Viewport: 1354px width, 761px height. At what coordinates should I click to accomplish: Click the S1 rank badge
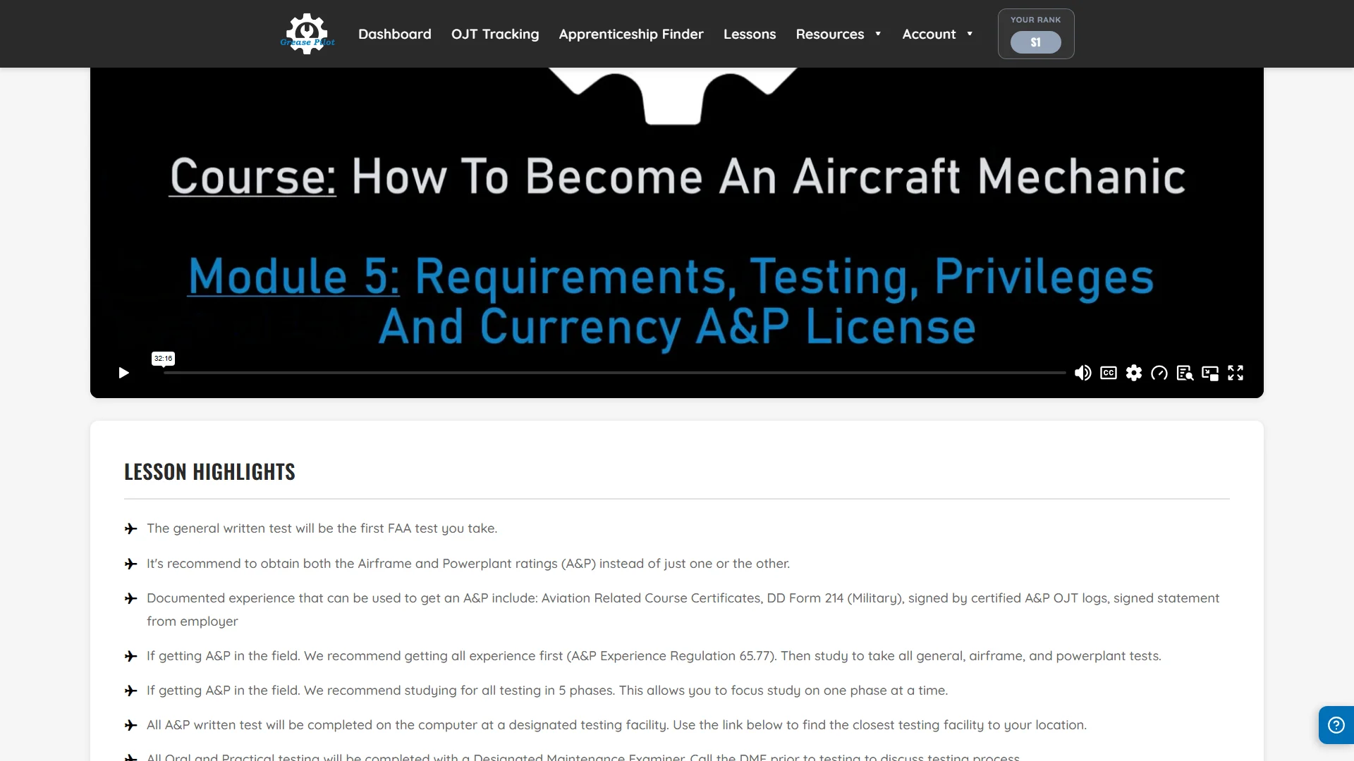[x=1036, y=42]
